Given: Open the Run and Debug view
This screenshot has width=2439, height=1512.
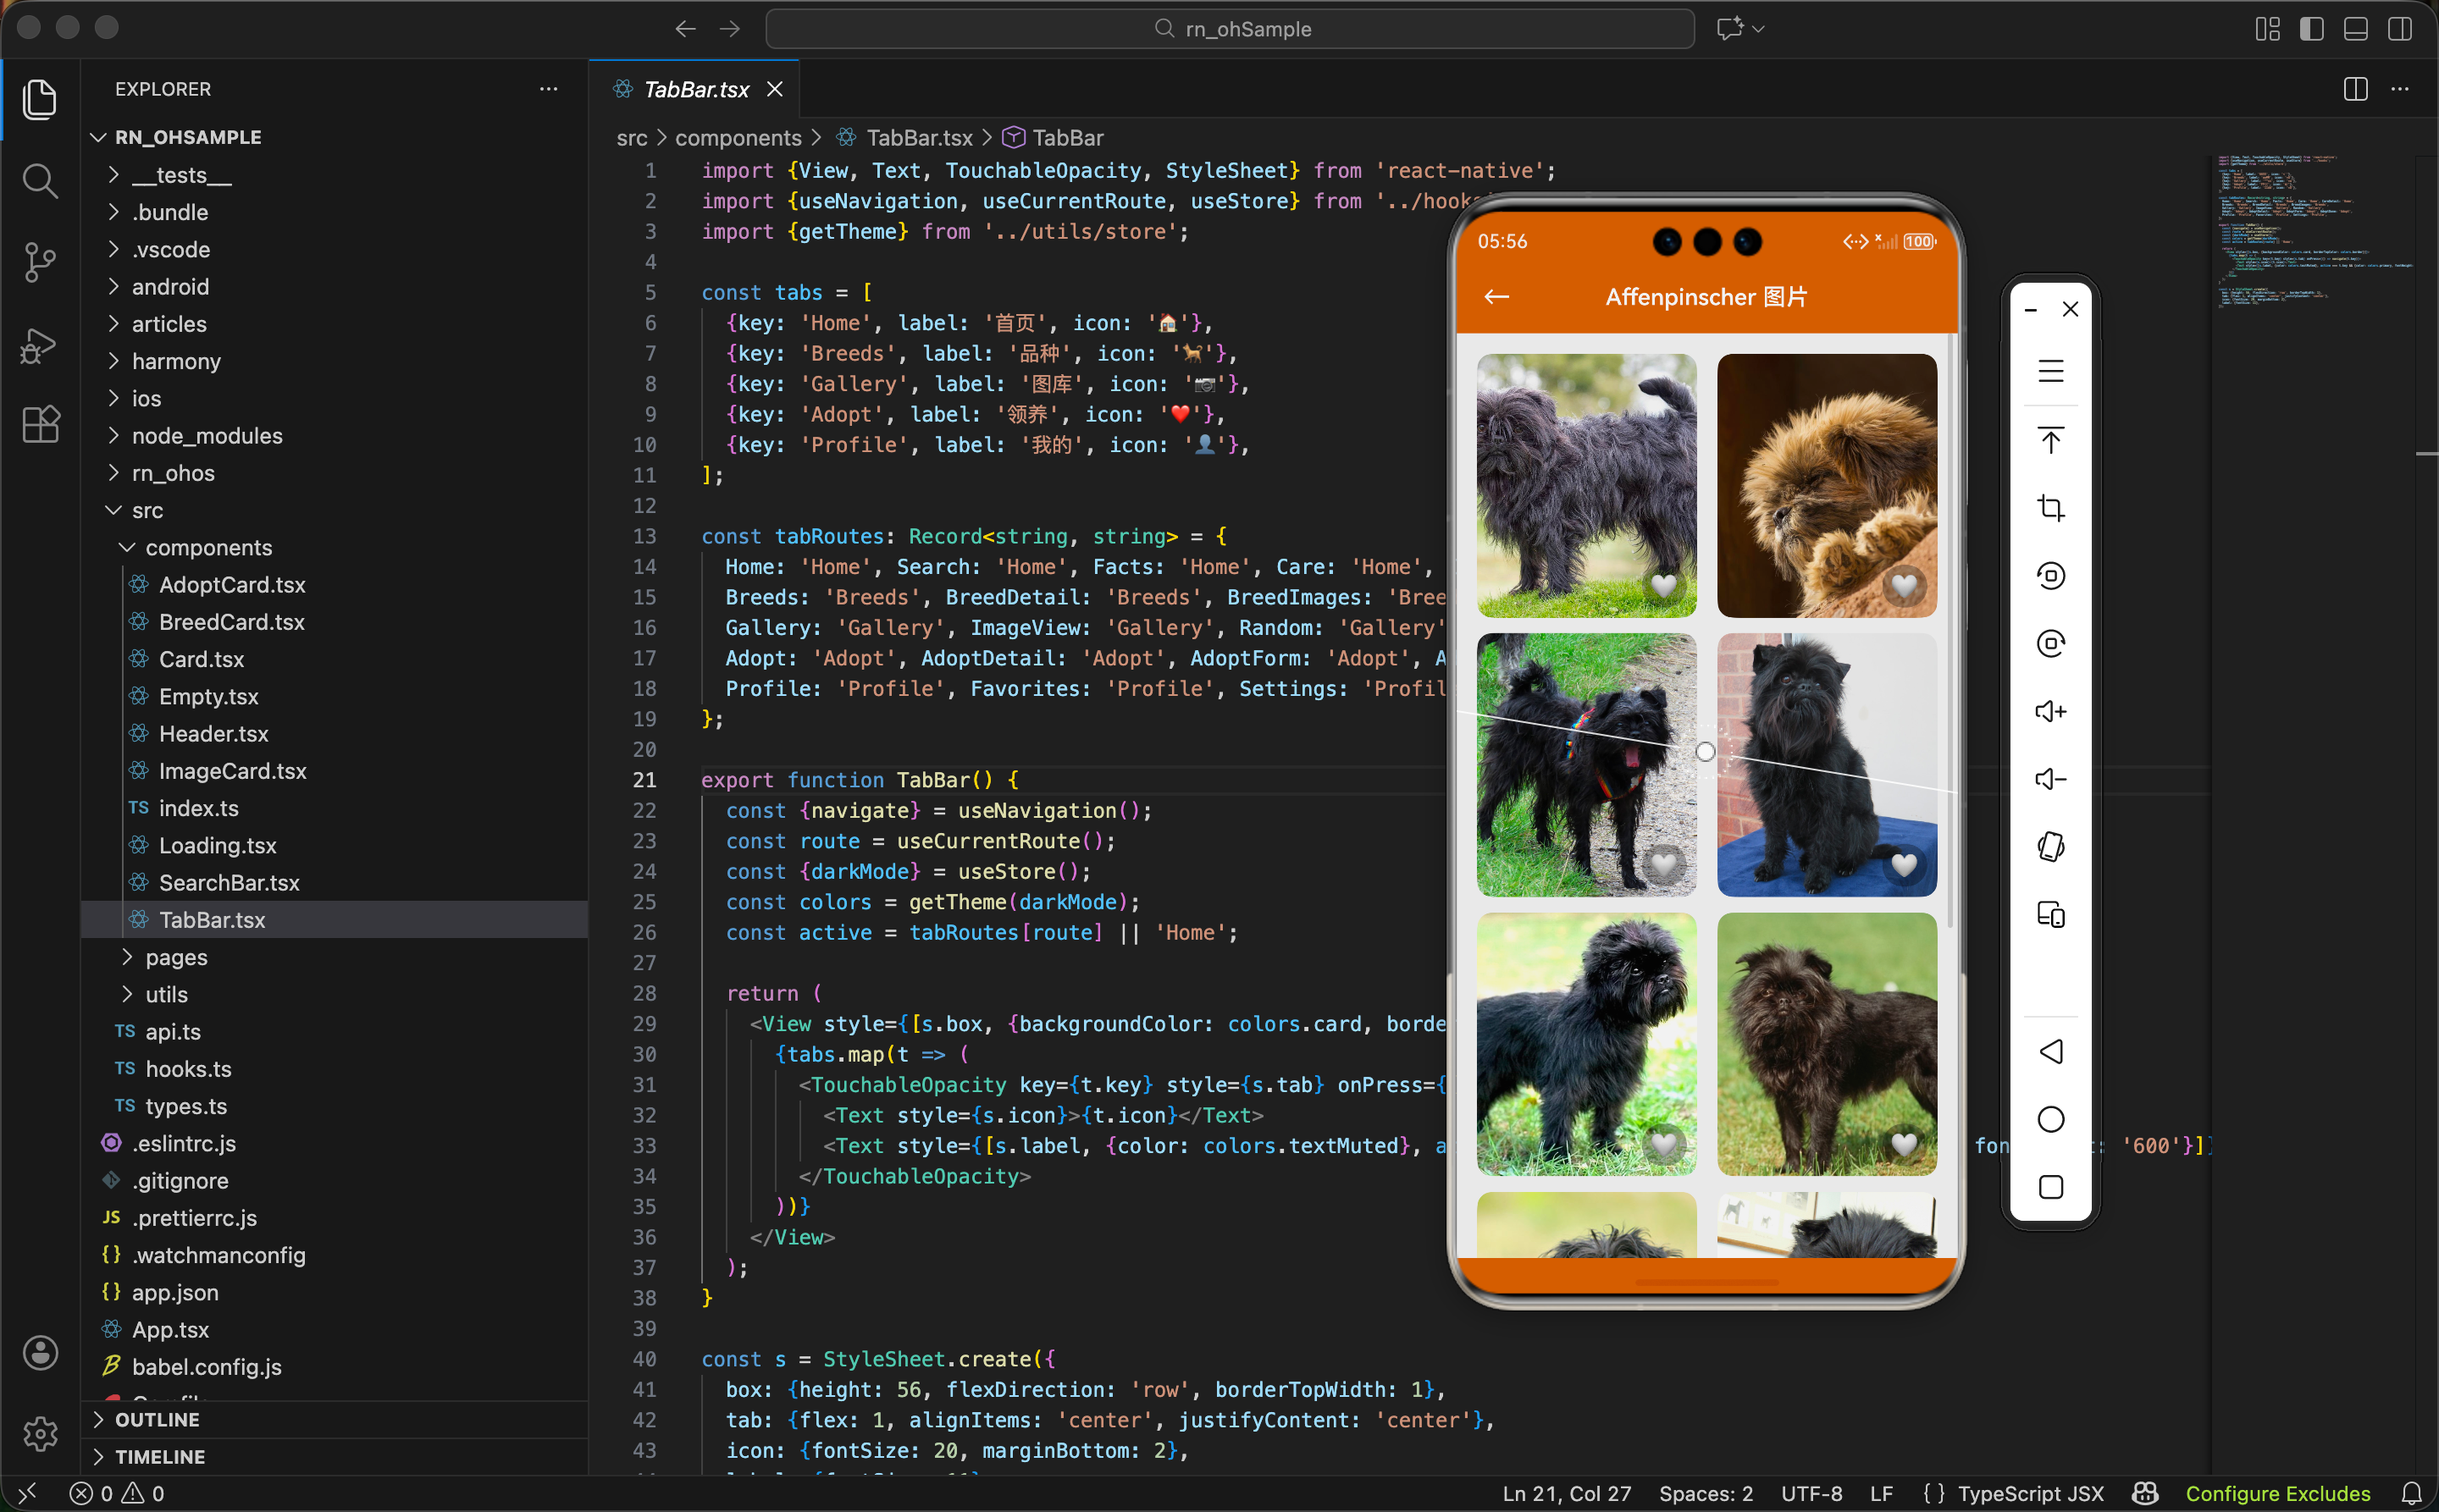Looking at the screenshot, I should [39, 345].
